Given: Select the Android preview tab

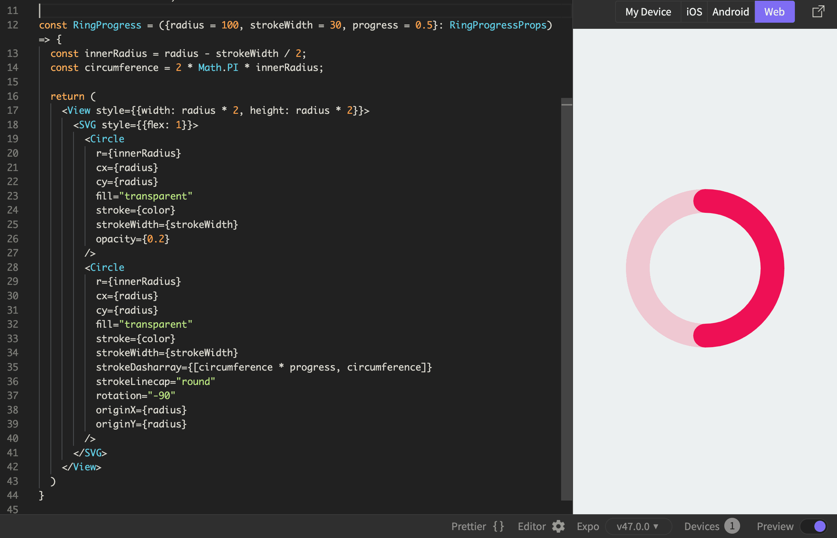Looking at the screenshot, I should coord(730,12).
